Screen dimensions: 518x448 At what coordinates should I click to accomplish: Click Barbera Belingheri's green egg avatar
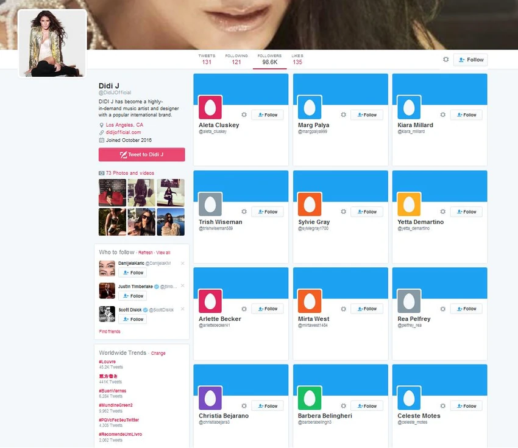click(x=310, y=398)
